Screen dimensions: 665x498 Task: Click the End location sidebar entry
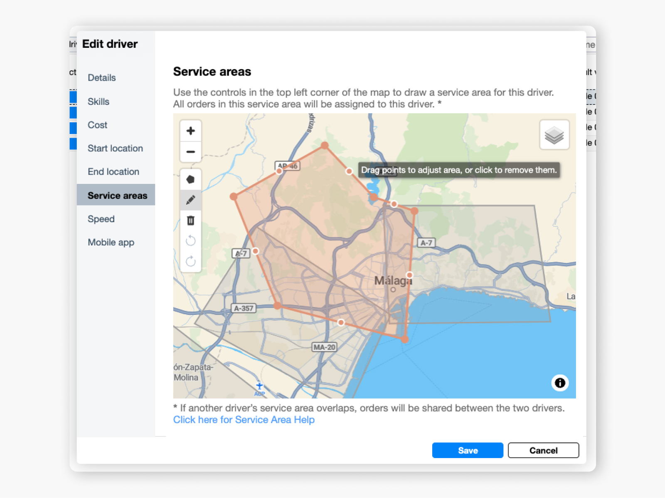113,171
